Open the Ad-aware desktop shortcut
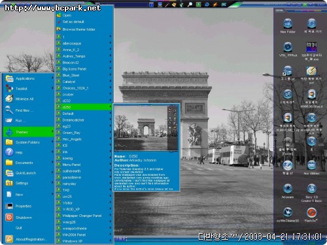327x245 pixels. click(288, 190)
